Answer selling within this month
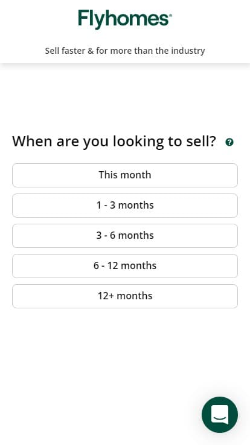This screenshot has height=445, width=250. 125,175
